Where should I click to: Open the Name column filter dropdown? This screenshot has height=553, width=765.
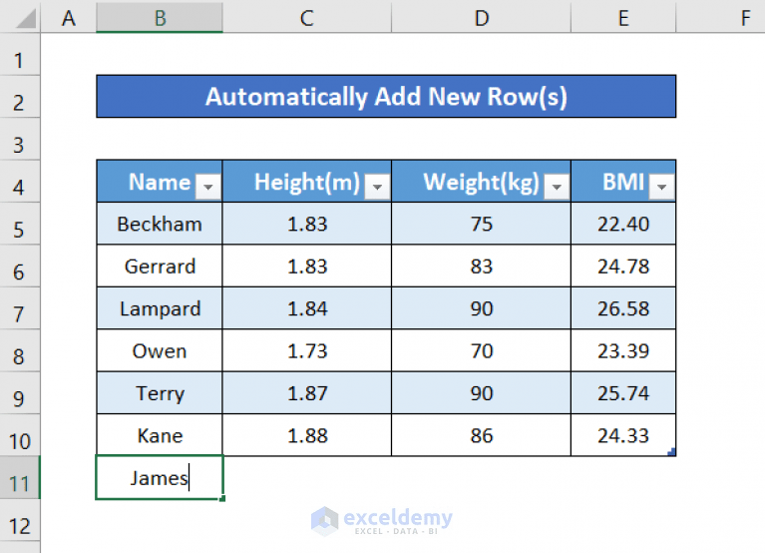[x=208, y=187]
